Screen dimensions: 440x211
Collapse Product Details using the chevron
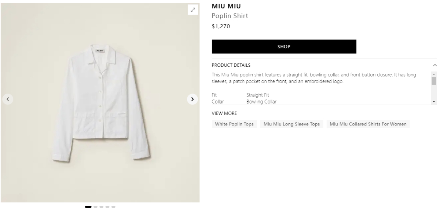(435, 65)
